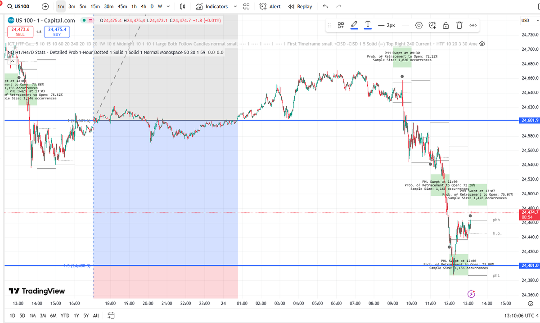
Task: Select the 30m timeframe
Action: 108,7
